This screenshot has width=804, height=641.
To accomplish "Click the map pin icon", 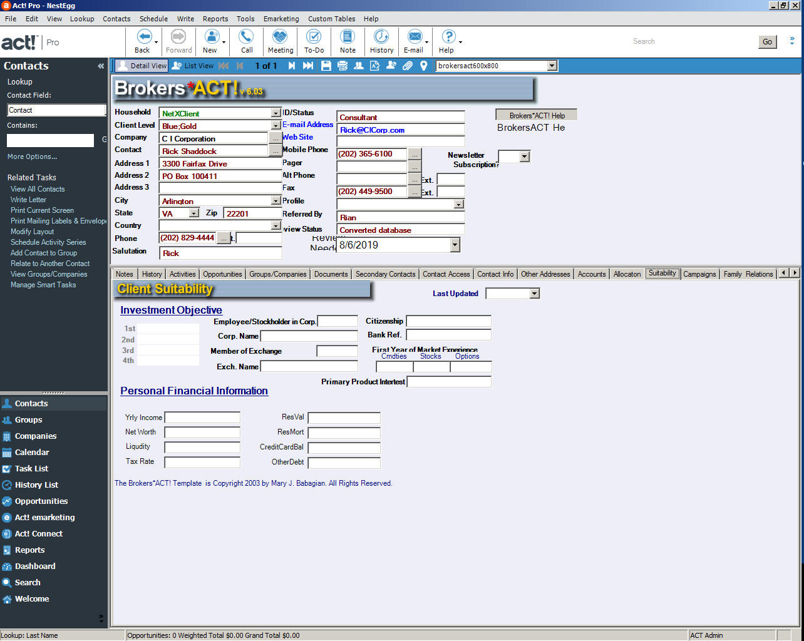I will tap(424, 66).
